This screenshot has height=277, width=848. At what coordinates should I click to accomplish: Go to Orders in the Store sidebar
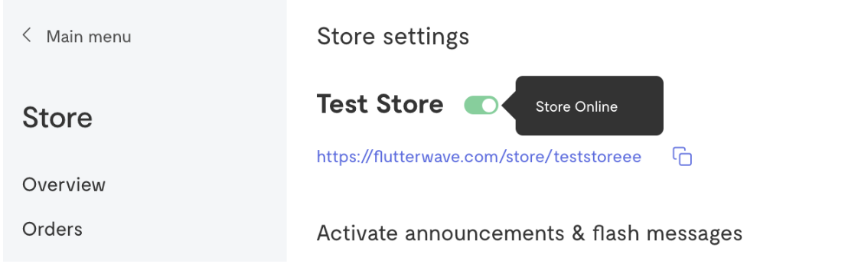(53, 229)
